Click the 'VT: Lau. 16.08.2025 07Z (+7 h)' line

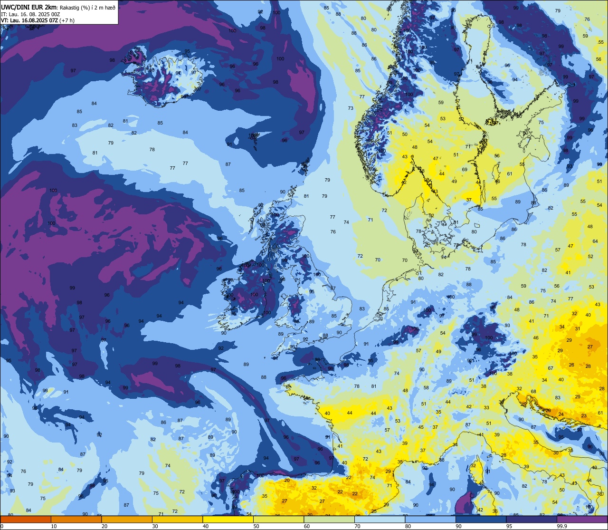point(38,20)
